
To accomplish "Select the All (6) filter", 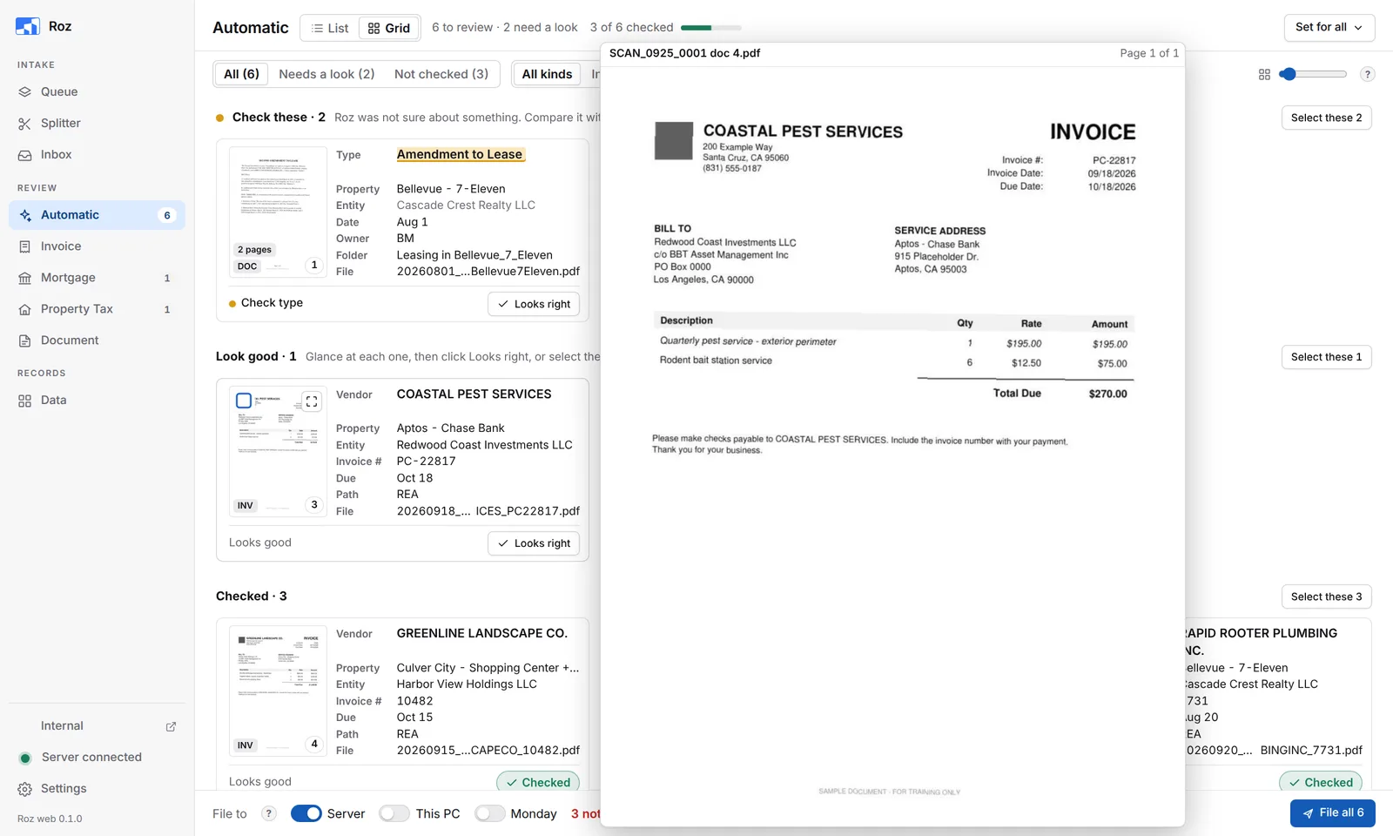I will pos(241,74).
